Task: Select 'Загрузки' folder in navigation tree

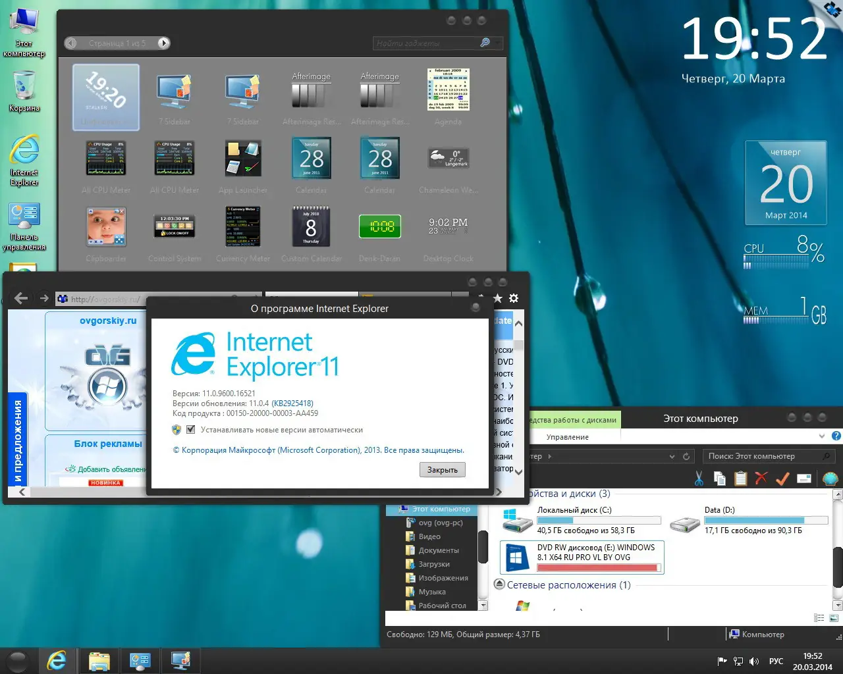Action: (x=434, y=564)
